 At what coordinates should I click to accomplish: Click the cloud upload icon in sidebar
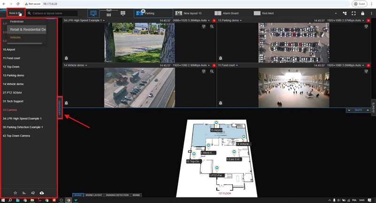coord(41,193)
